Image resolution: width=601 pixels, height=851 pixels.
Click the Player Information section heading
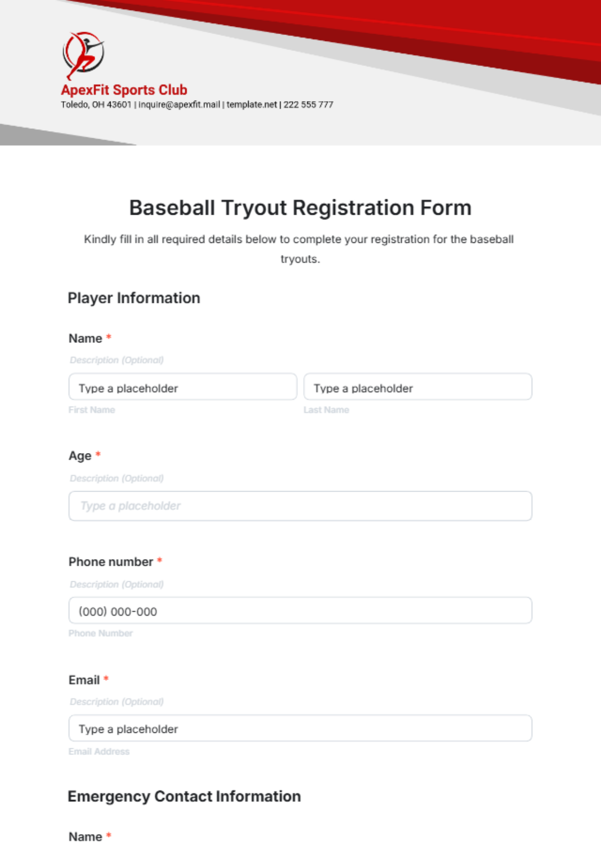134,298
